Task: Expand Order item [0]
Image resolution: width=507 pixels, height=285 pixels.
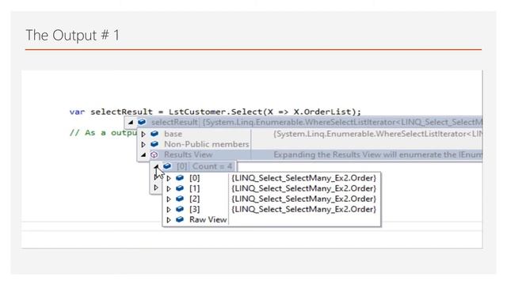Action: click(169, 178)
